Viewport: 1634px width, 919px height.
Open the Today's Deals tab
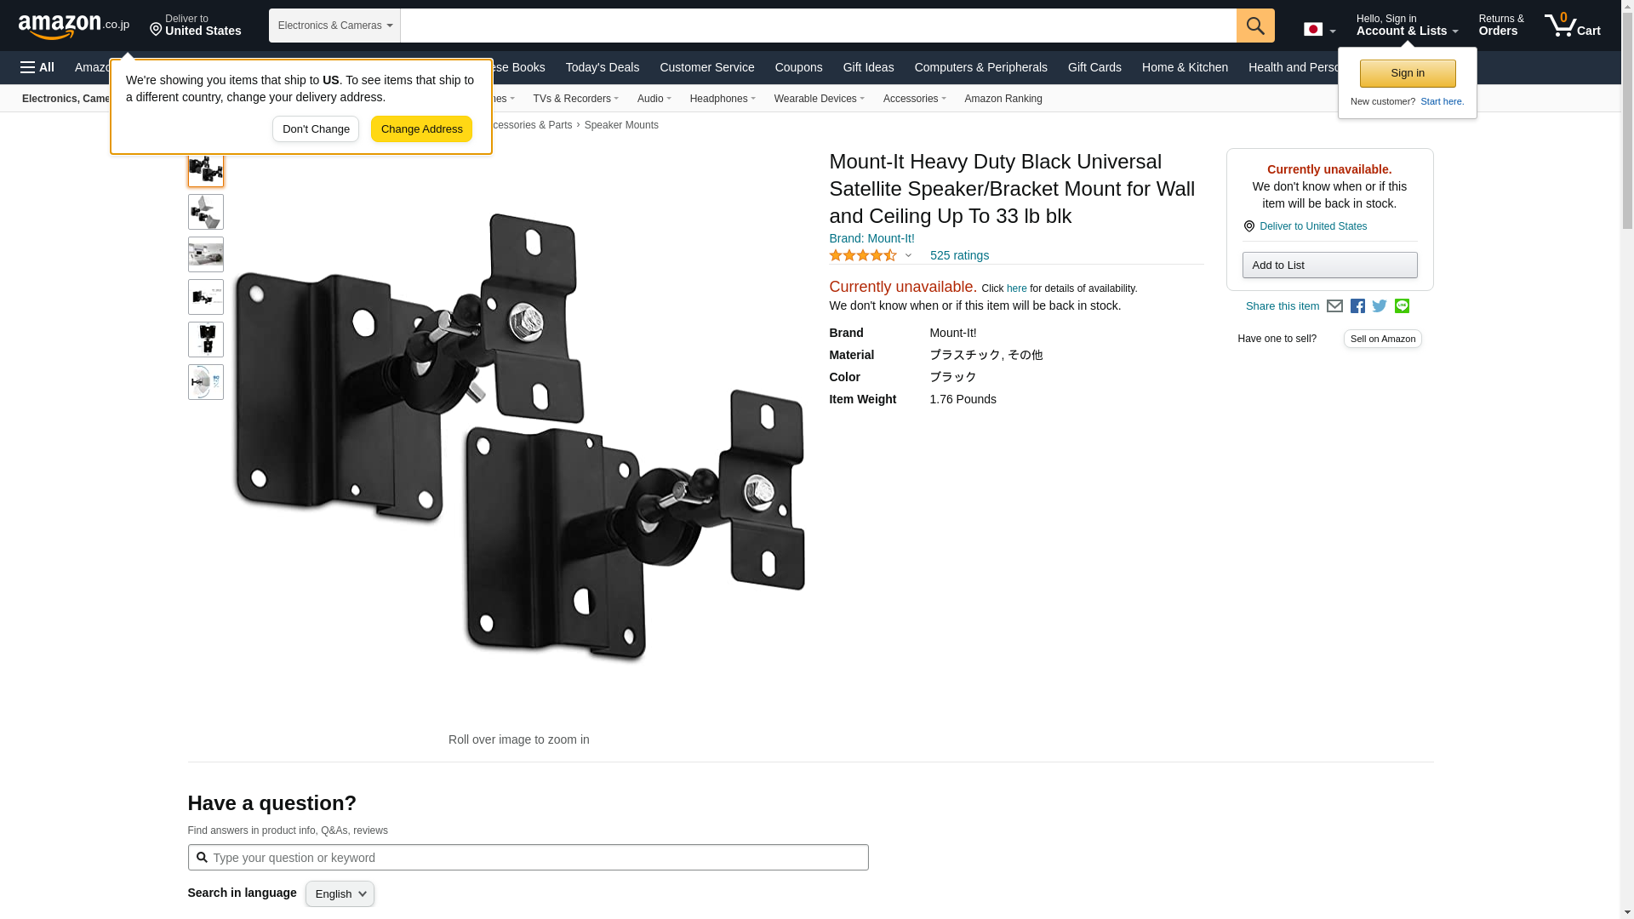pos(602,67)
